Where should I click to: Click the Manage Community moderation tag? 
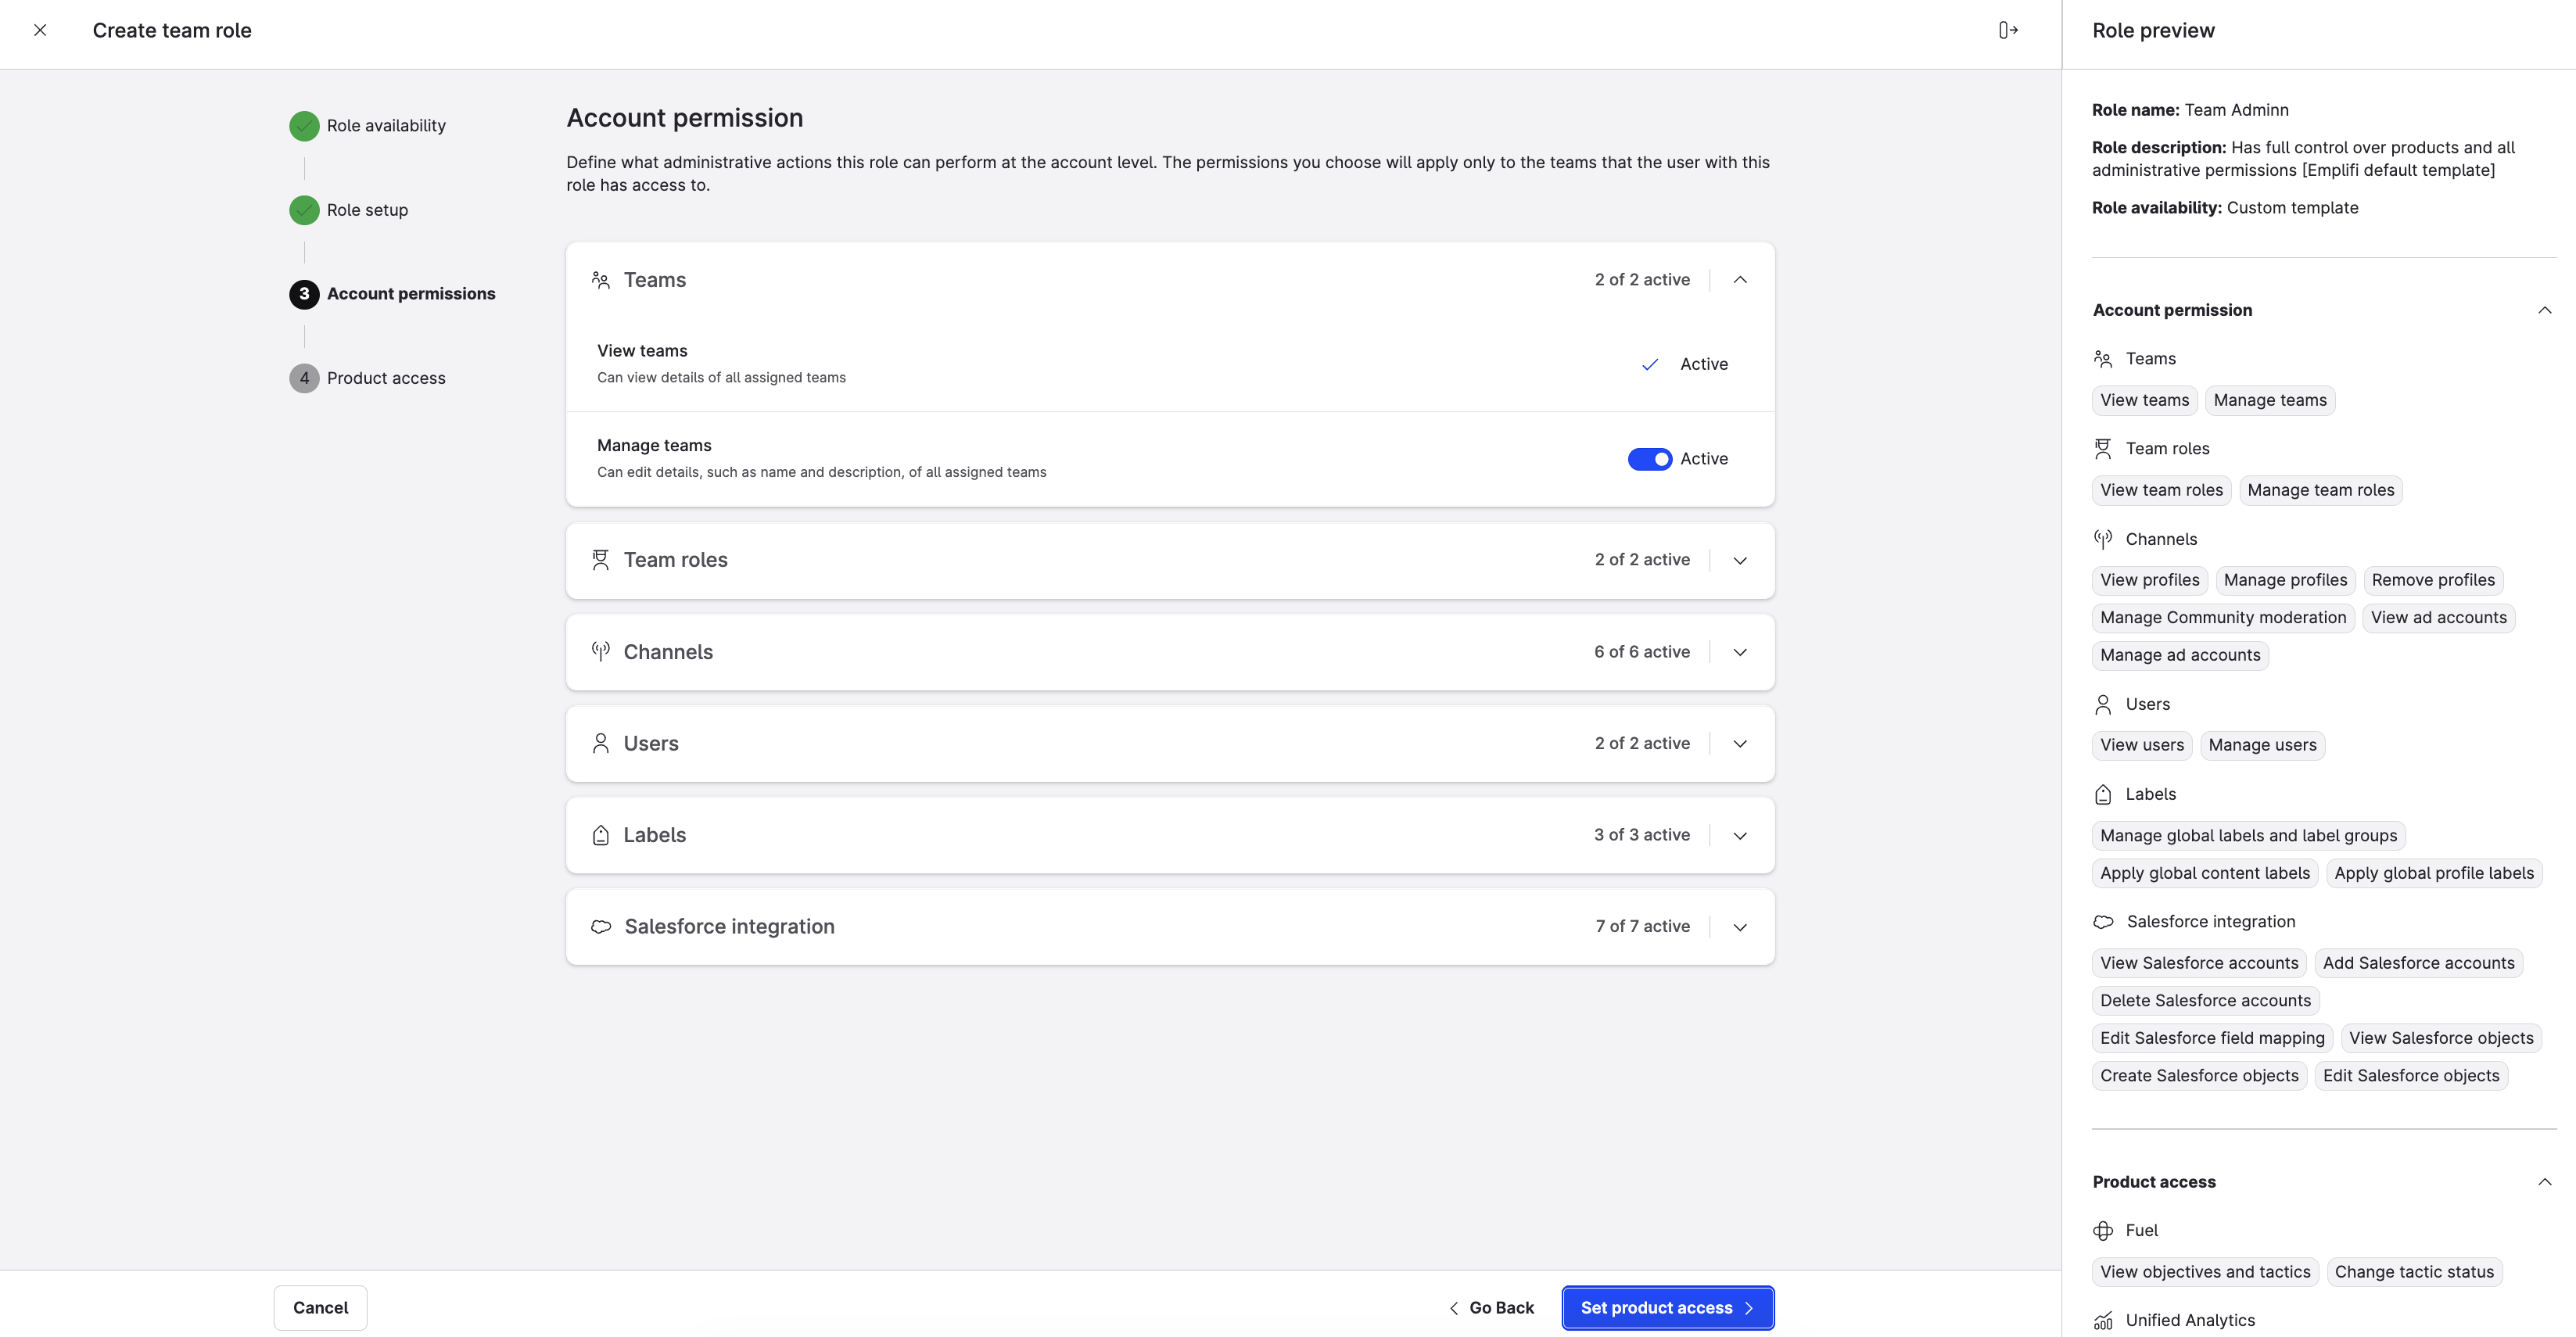click(2223, 618)
